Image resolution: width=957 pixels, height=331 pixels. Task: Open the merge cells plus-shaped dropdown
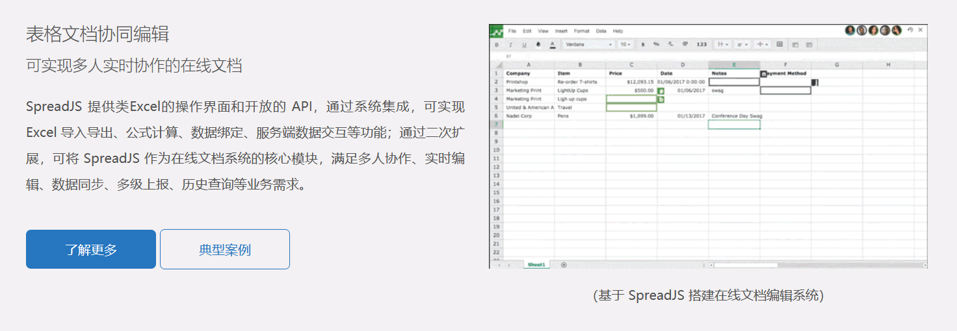click(x=762, y=45)
